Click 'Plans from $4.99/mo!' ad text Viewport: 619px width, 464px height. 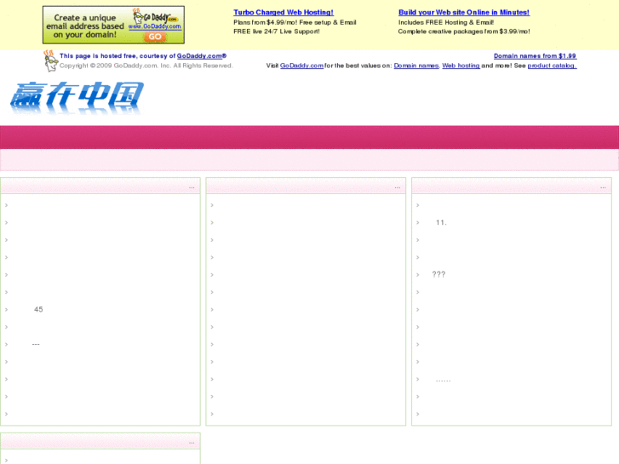click(267, 22)
